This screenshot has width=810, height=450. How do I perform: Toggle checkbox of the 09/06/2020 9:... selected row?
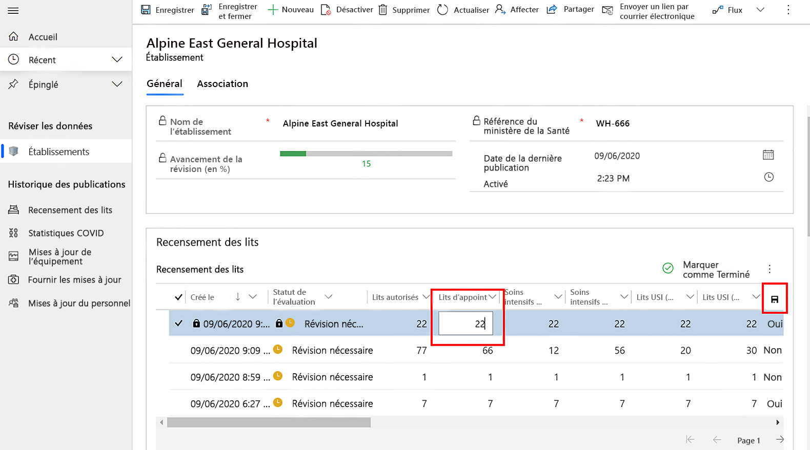pyautogui.click(x=178, y=324)
